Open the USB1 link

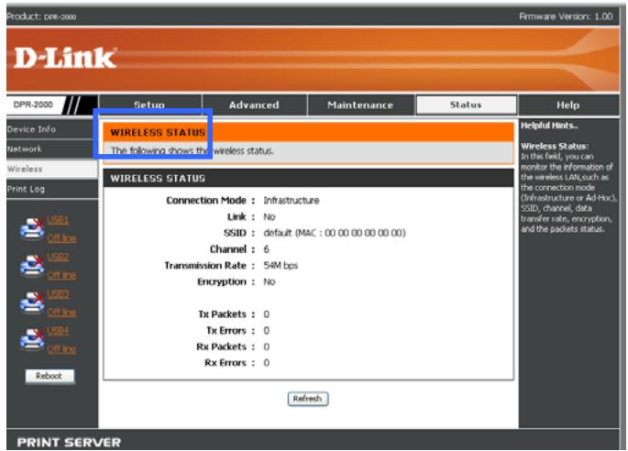click(58, 220)
